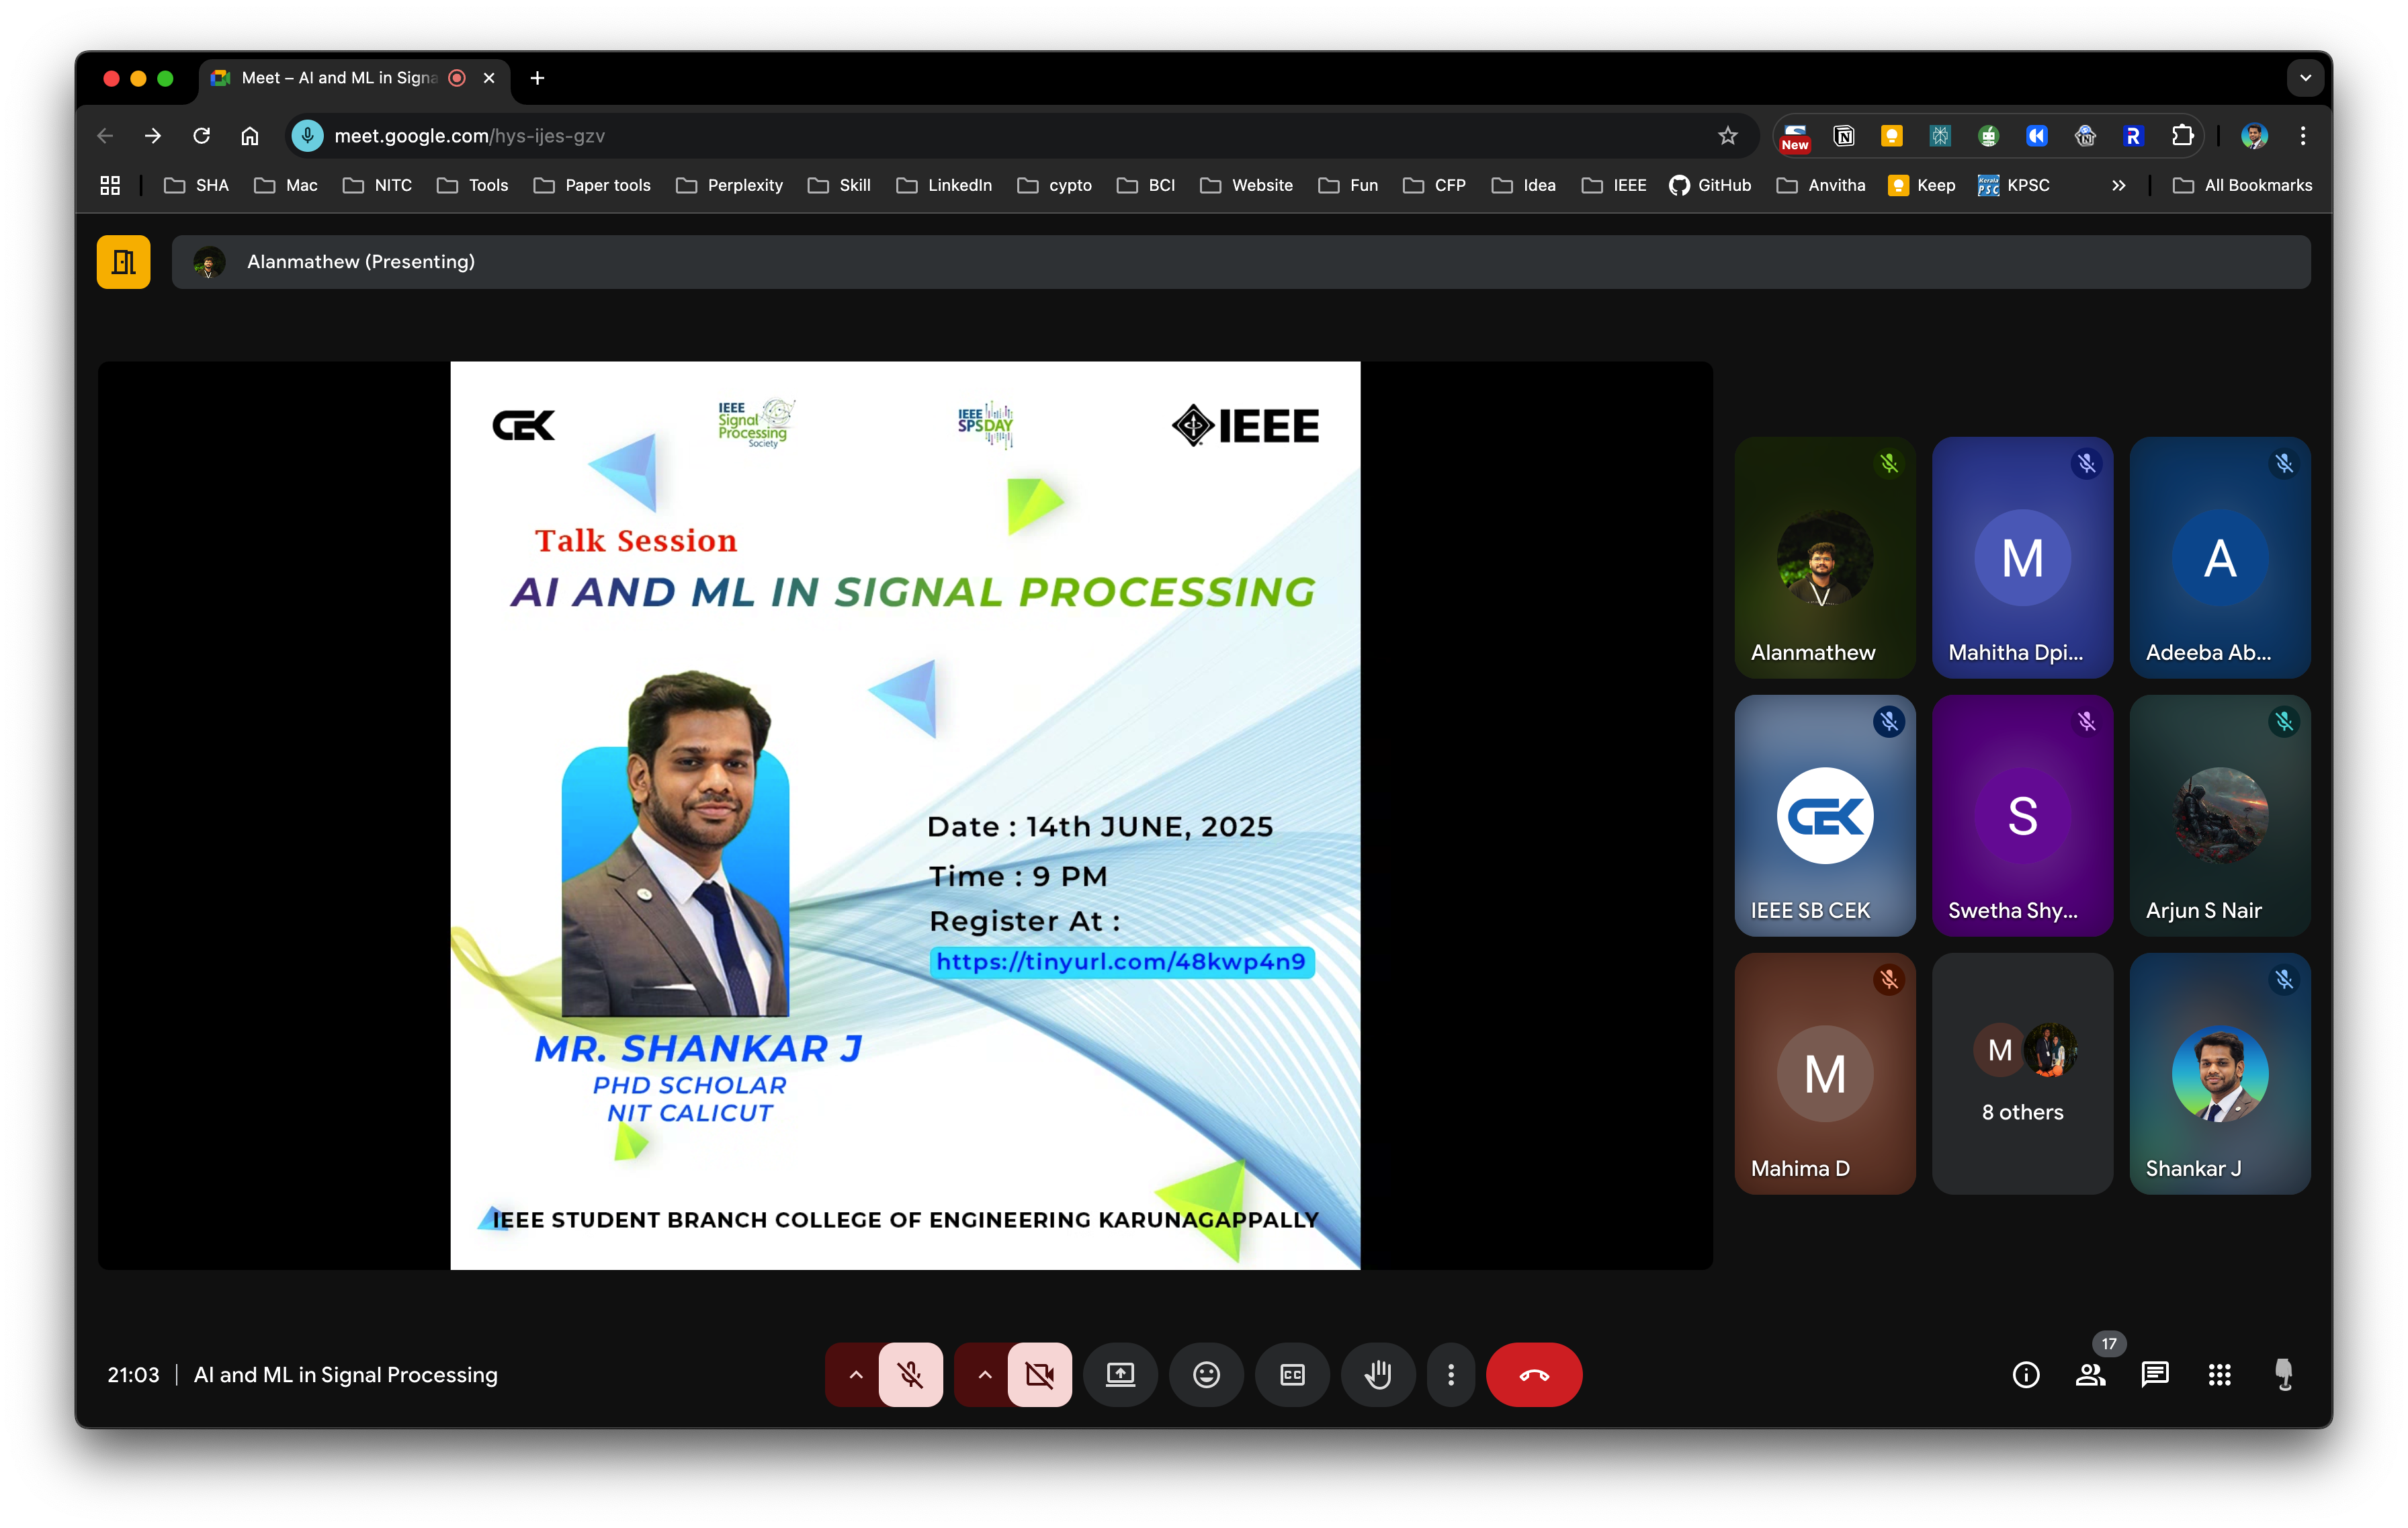
Task: Open the LinkedIn bookmarks folder
Action: click(x=944, y=185)
